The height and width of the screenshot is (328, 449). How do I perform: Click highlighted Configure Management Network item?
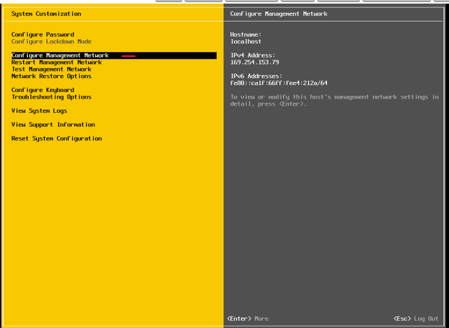(60, 55)
